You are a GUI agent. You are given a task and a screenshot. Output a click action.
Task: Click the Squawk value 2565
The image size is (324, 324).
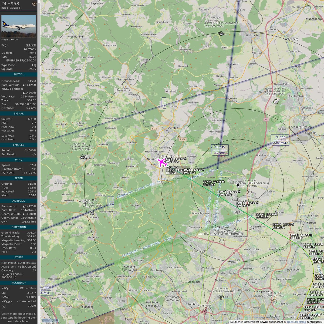(x=33, y=69)
